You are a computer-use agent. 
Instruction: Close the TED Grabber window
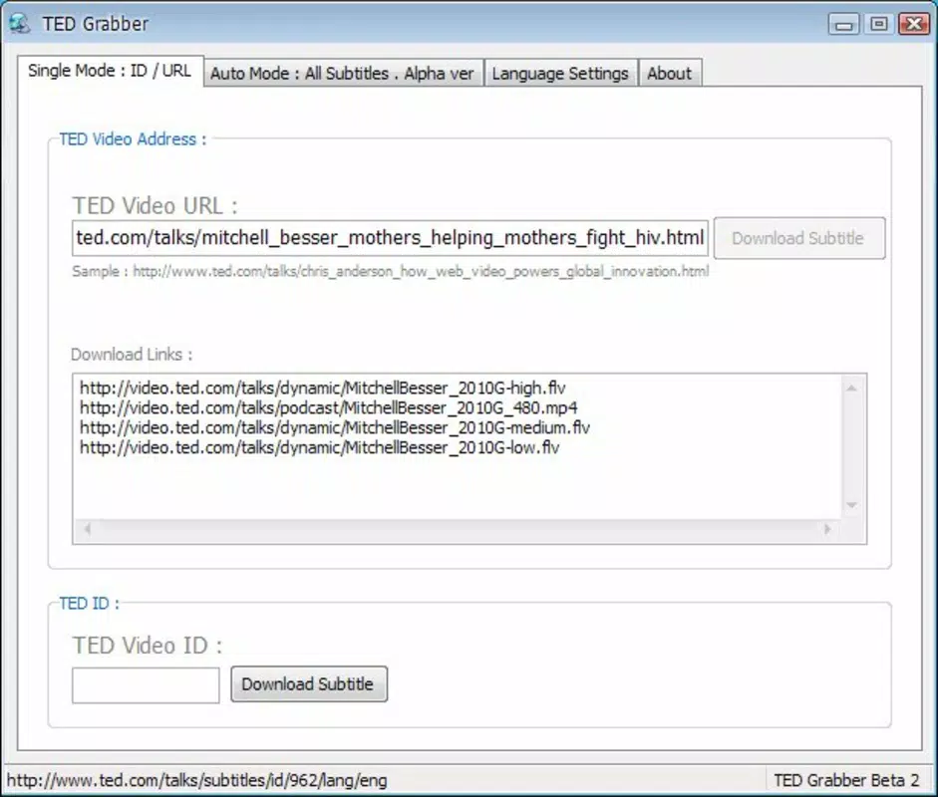pos(914,24)
